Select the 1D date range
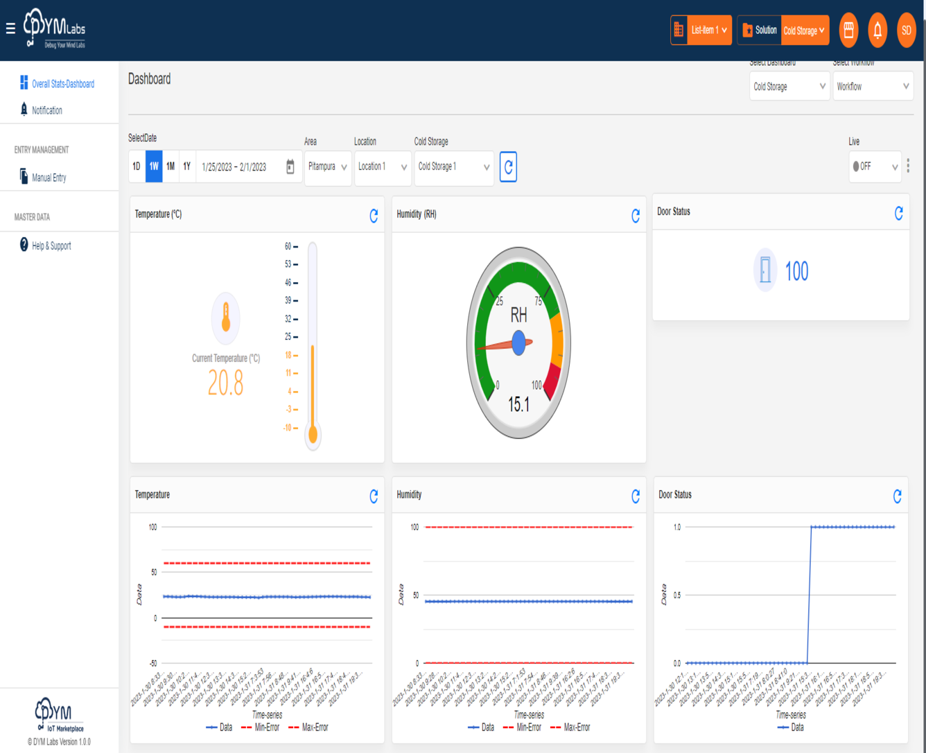926x753 pixels. pos(137,166)
